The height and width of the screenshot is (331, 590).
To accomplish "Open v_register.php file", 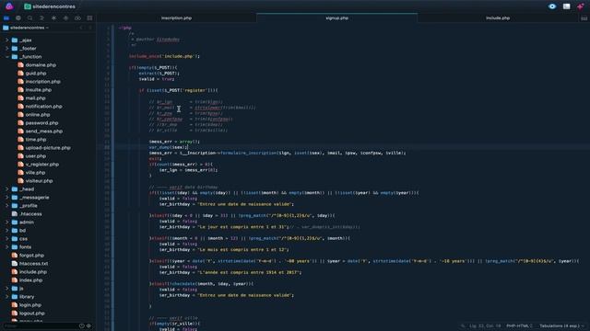I will [x=42, y=164].
